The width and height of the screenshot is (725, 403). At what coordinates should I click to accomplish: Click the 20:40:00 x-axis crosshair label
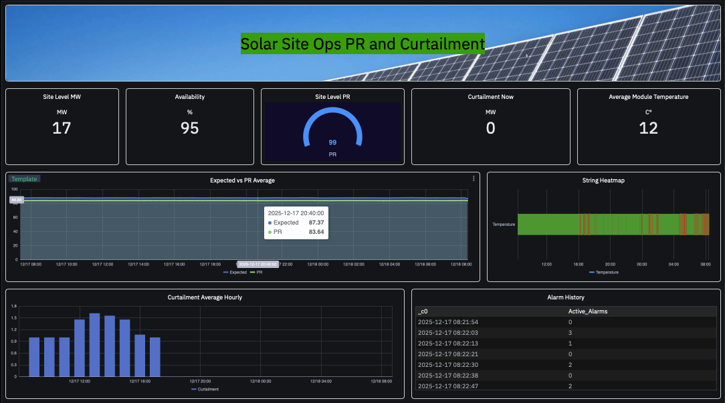click(x=258, y=264)
